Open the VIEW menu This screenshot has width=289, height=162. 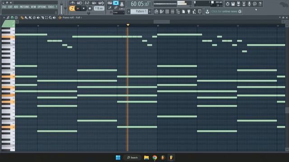coord(33,7)
